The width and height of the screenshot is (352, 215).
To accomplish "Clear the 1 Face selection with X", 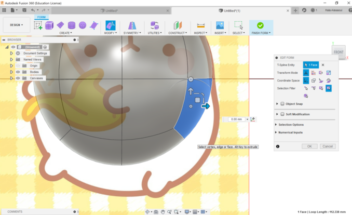I will coord(323,65).
